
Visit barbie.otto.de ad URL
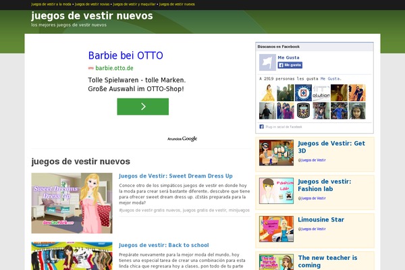coord(114,68)
